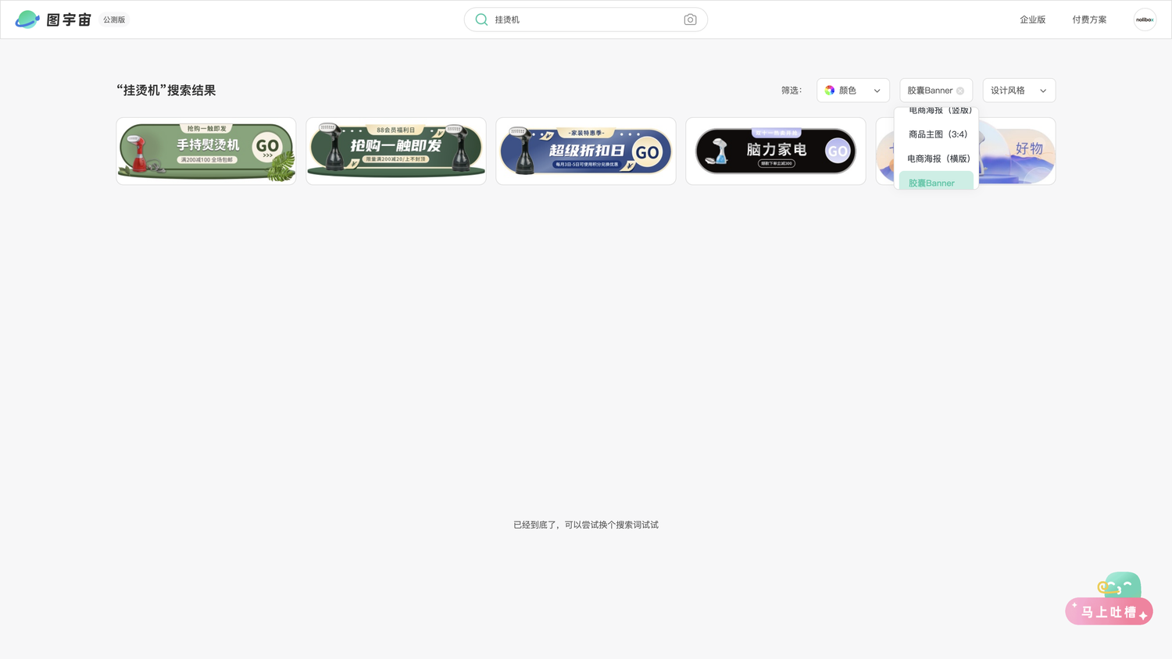Click the search box containing 挂烫机

tap(586, 20)
